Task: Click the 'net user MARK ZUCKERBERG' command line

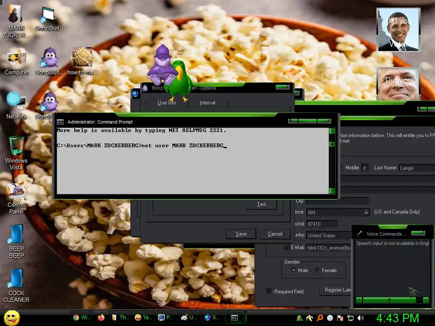Action: click(x=183, y=146)
